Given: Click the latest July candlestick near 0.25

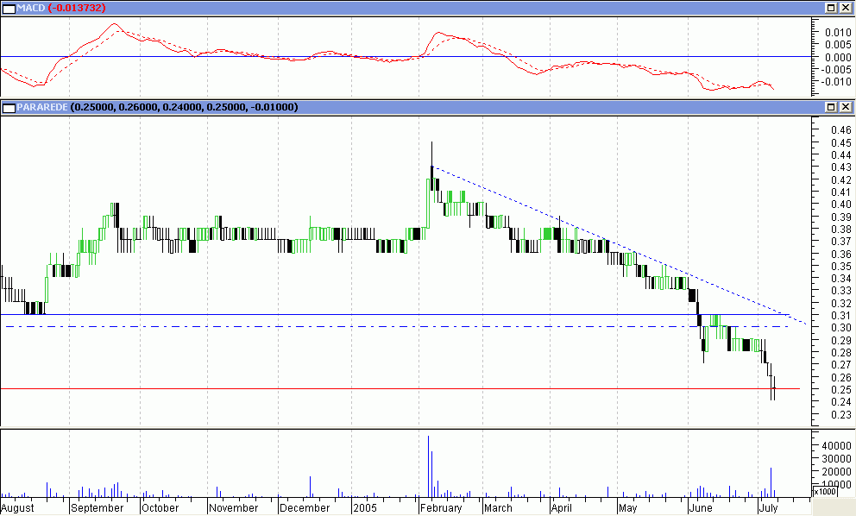Looking at the screenshot, I should coord(774,388).
